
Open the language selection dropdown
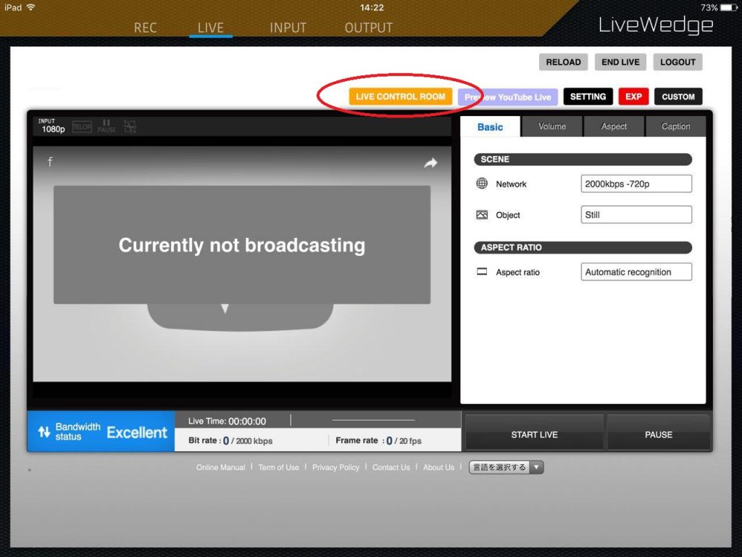[x=506, y=468]
